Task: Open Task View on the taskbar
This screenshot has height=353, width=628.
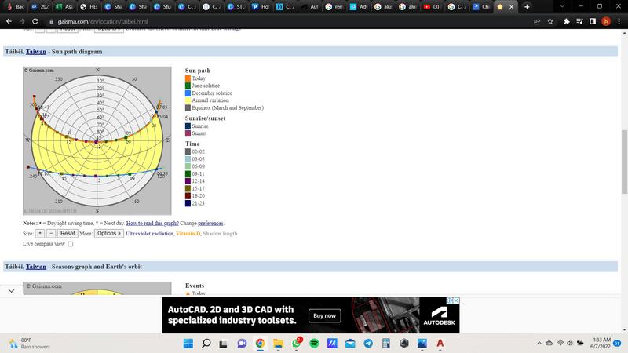Action: pyautogui.click(x=224, y=343)
